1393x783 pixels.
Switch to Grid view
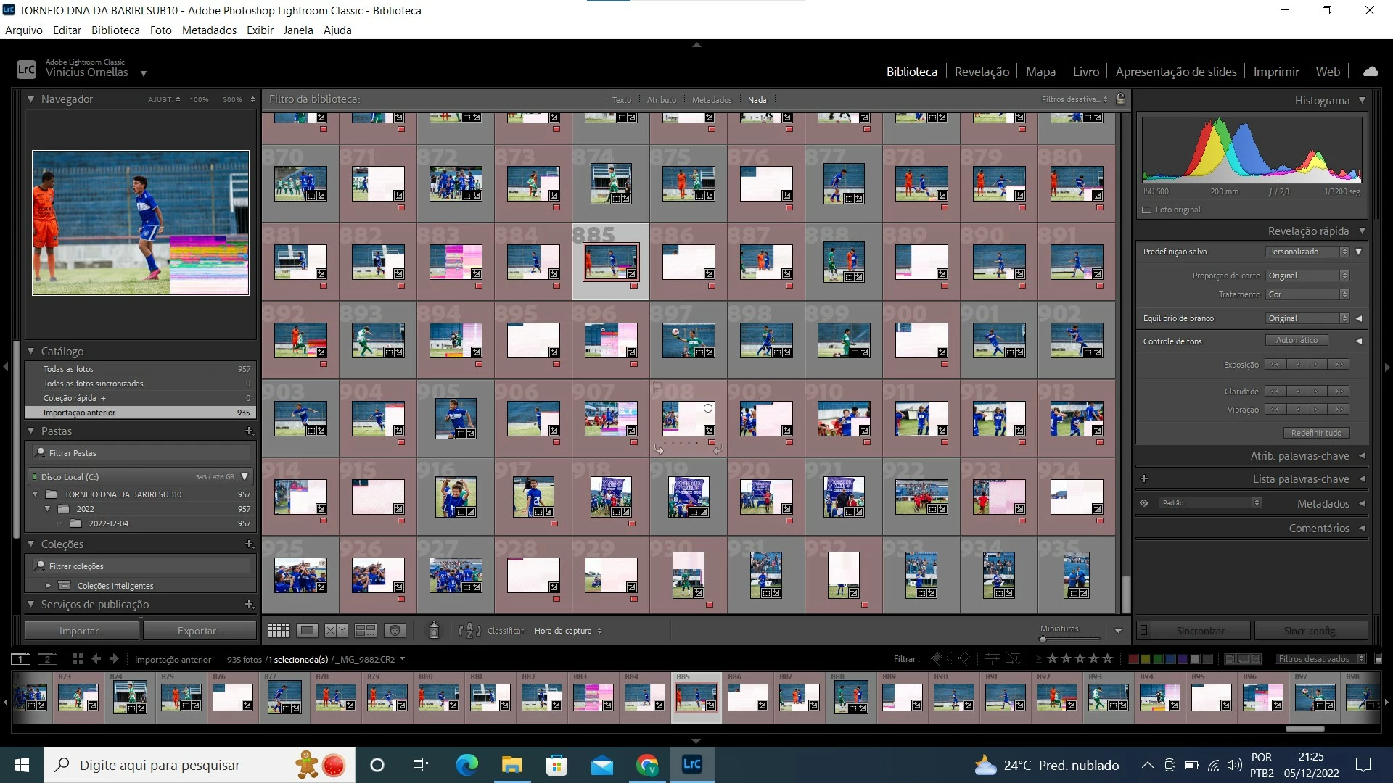coord(279,631)
